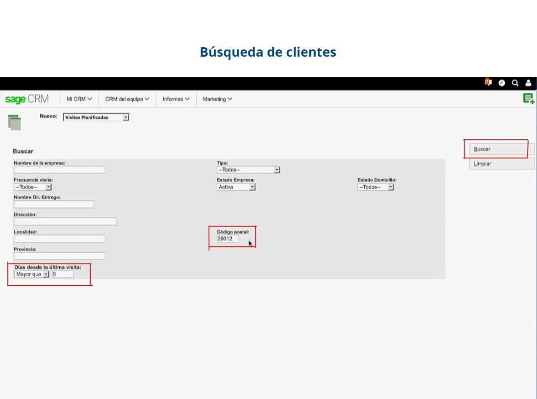The height and width of the screenshot is (399, 537).
Task: Open the Mi CRM menu
Action: (x=79, y=99)
